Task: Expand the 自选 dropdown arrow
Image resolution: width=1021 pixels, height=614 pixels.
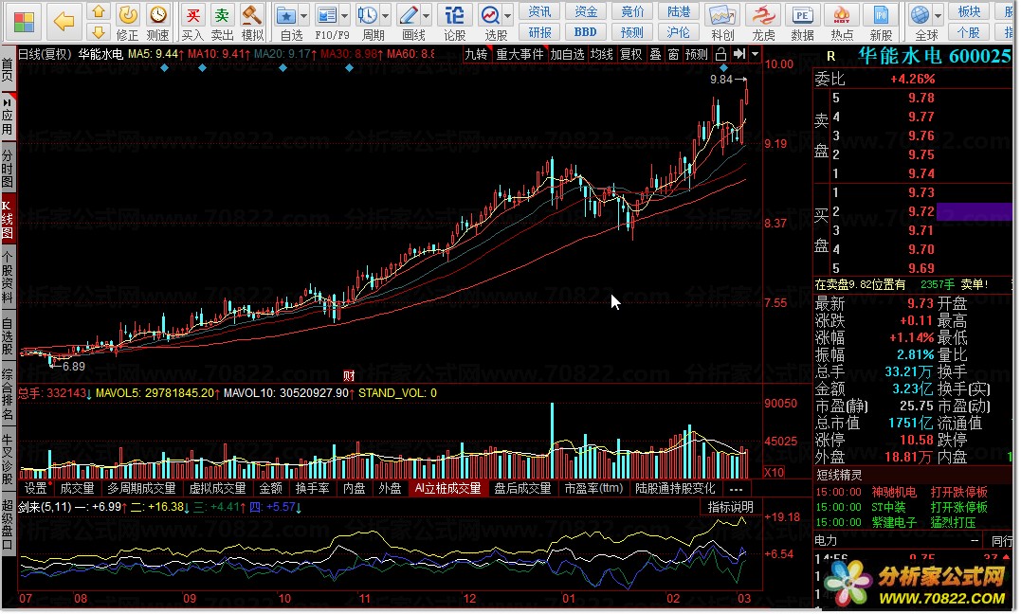Action: click(303, 15)
